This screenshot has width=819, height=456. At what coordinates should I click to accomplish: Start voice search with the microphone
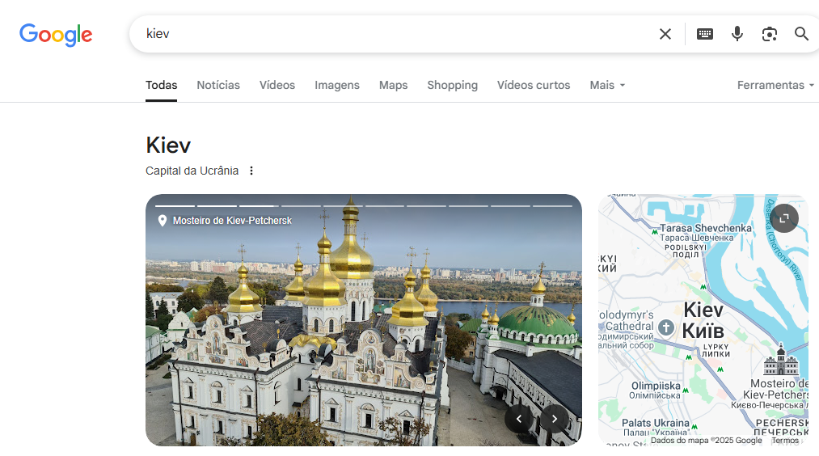(x=737, y=34)
